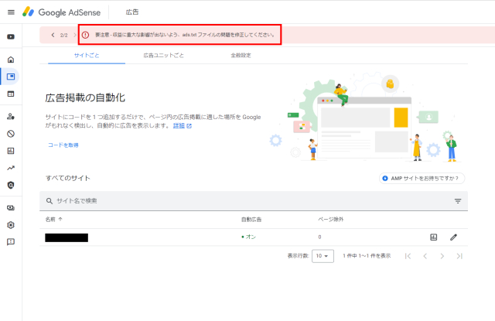Viewport: 495px width, 321px height.
Task: Open the Payments icon in sidebar
Action: [x=11, y=207]
